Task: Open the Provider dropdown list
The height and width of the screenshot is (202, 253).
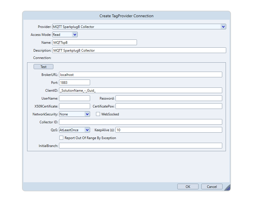Action: click(x=223, y=27)
